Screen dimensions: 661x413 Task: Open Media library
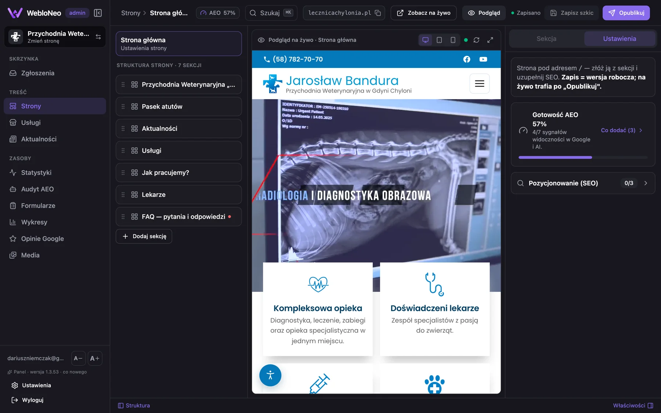55,255
